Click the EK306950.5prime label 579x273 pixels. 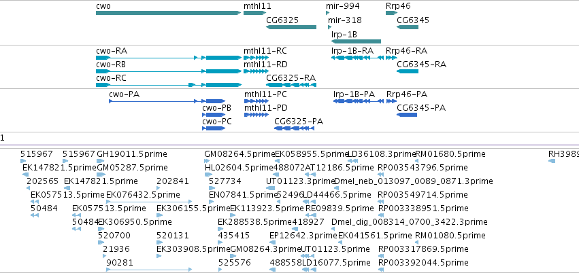pyautogui.click(x=135, y=222)
